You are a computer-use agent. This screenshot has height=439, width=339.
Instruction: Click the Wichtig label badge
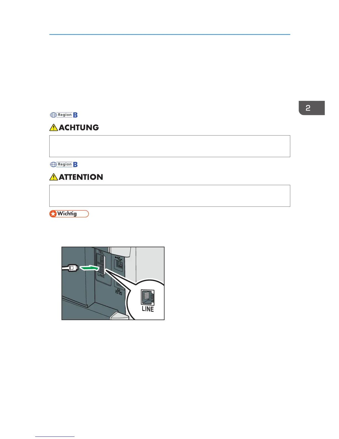(x=69, y=214)
